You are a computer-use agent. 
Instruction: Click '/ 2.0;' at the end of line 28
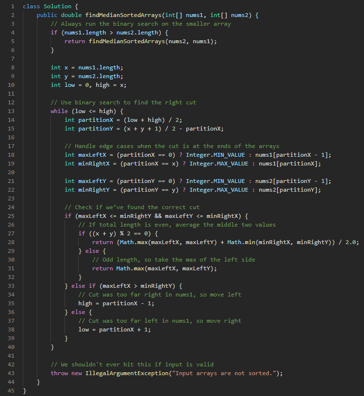tap(349, 243)
